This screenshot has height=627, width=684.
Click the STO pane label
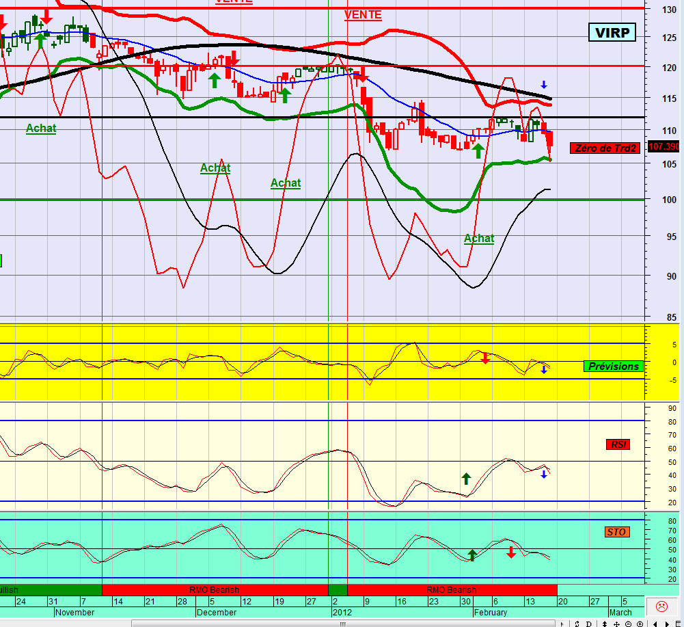pos(616,532)
